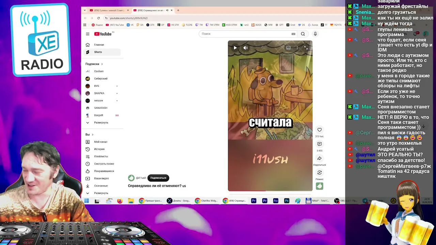
Task: Mute the Shorts video volume
Action: click(x=246, y=48)
